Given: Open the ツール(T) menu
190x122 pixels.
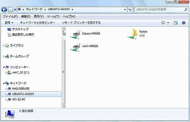Looking at the screenshot, I should point(53,16).
